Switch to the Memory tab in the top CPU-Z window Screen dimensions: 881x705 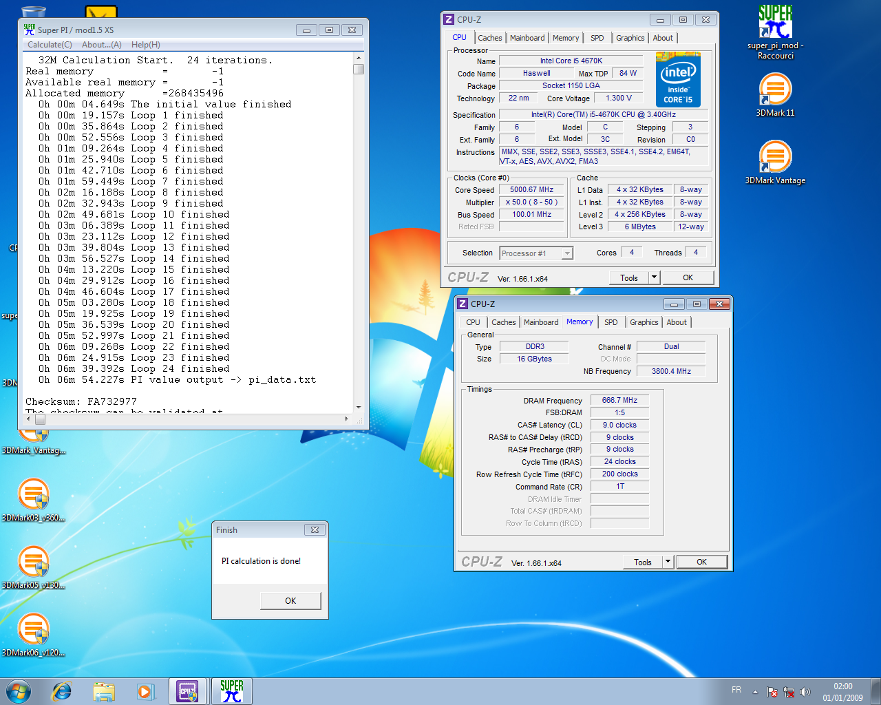(566, 38)
